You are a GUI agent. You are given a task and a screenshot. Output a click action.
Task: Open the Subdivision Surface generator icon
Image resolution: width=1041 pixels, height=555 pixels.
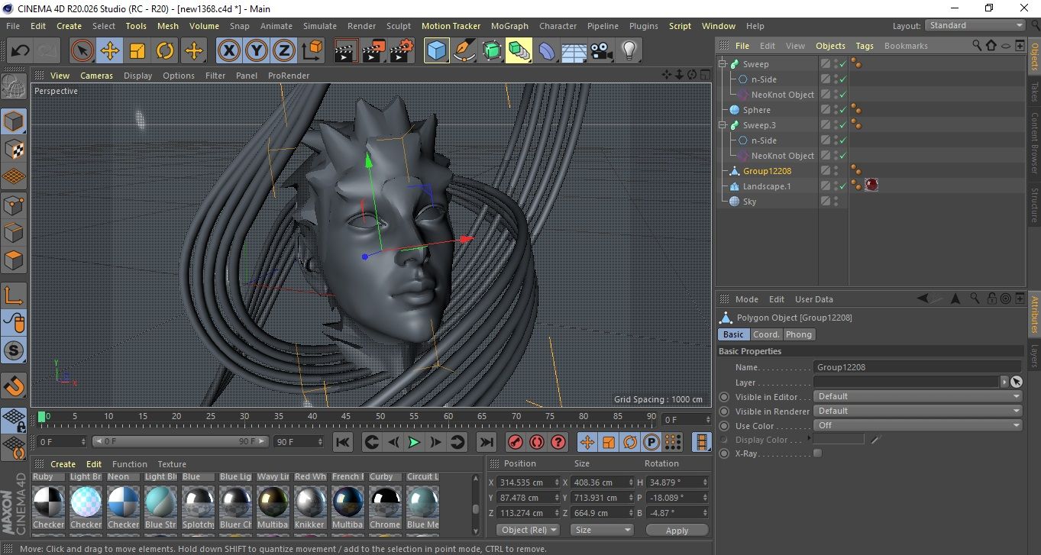(492, 51)
